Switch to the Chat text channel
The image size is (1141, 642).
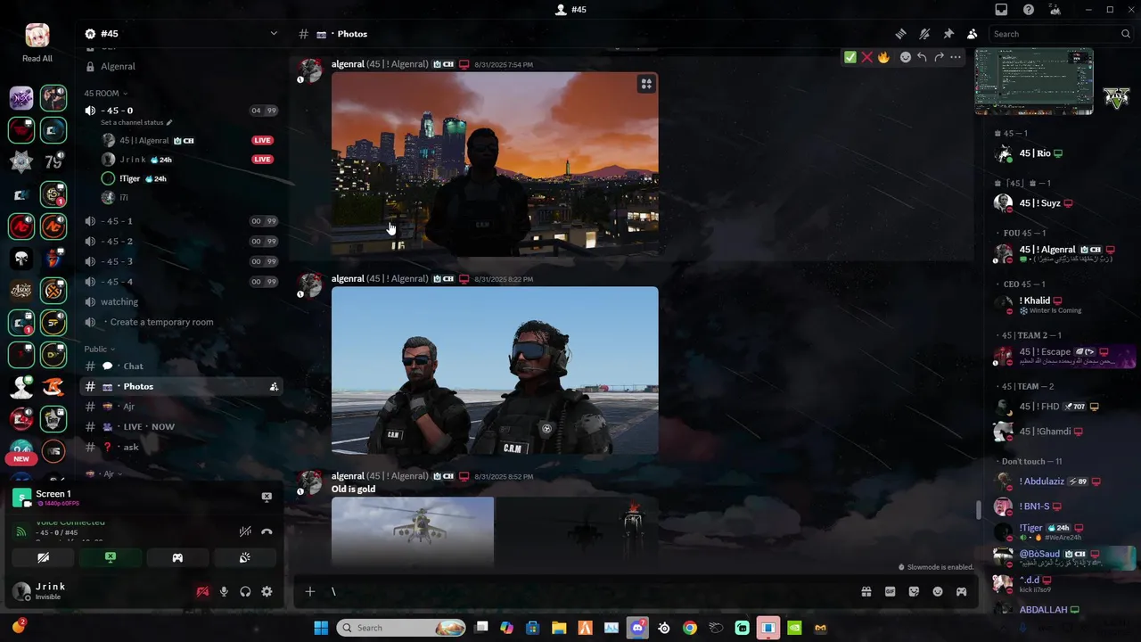(x=181, y=366)
